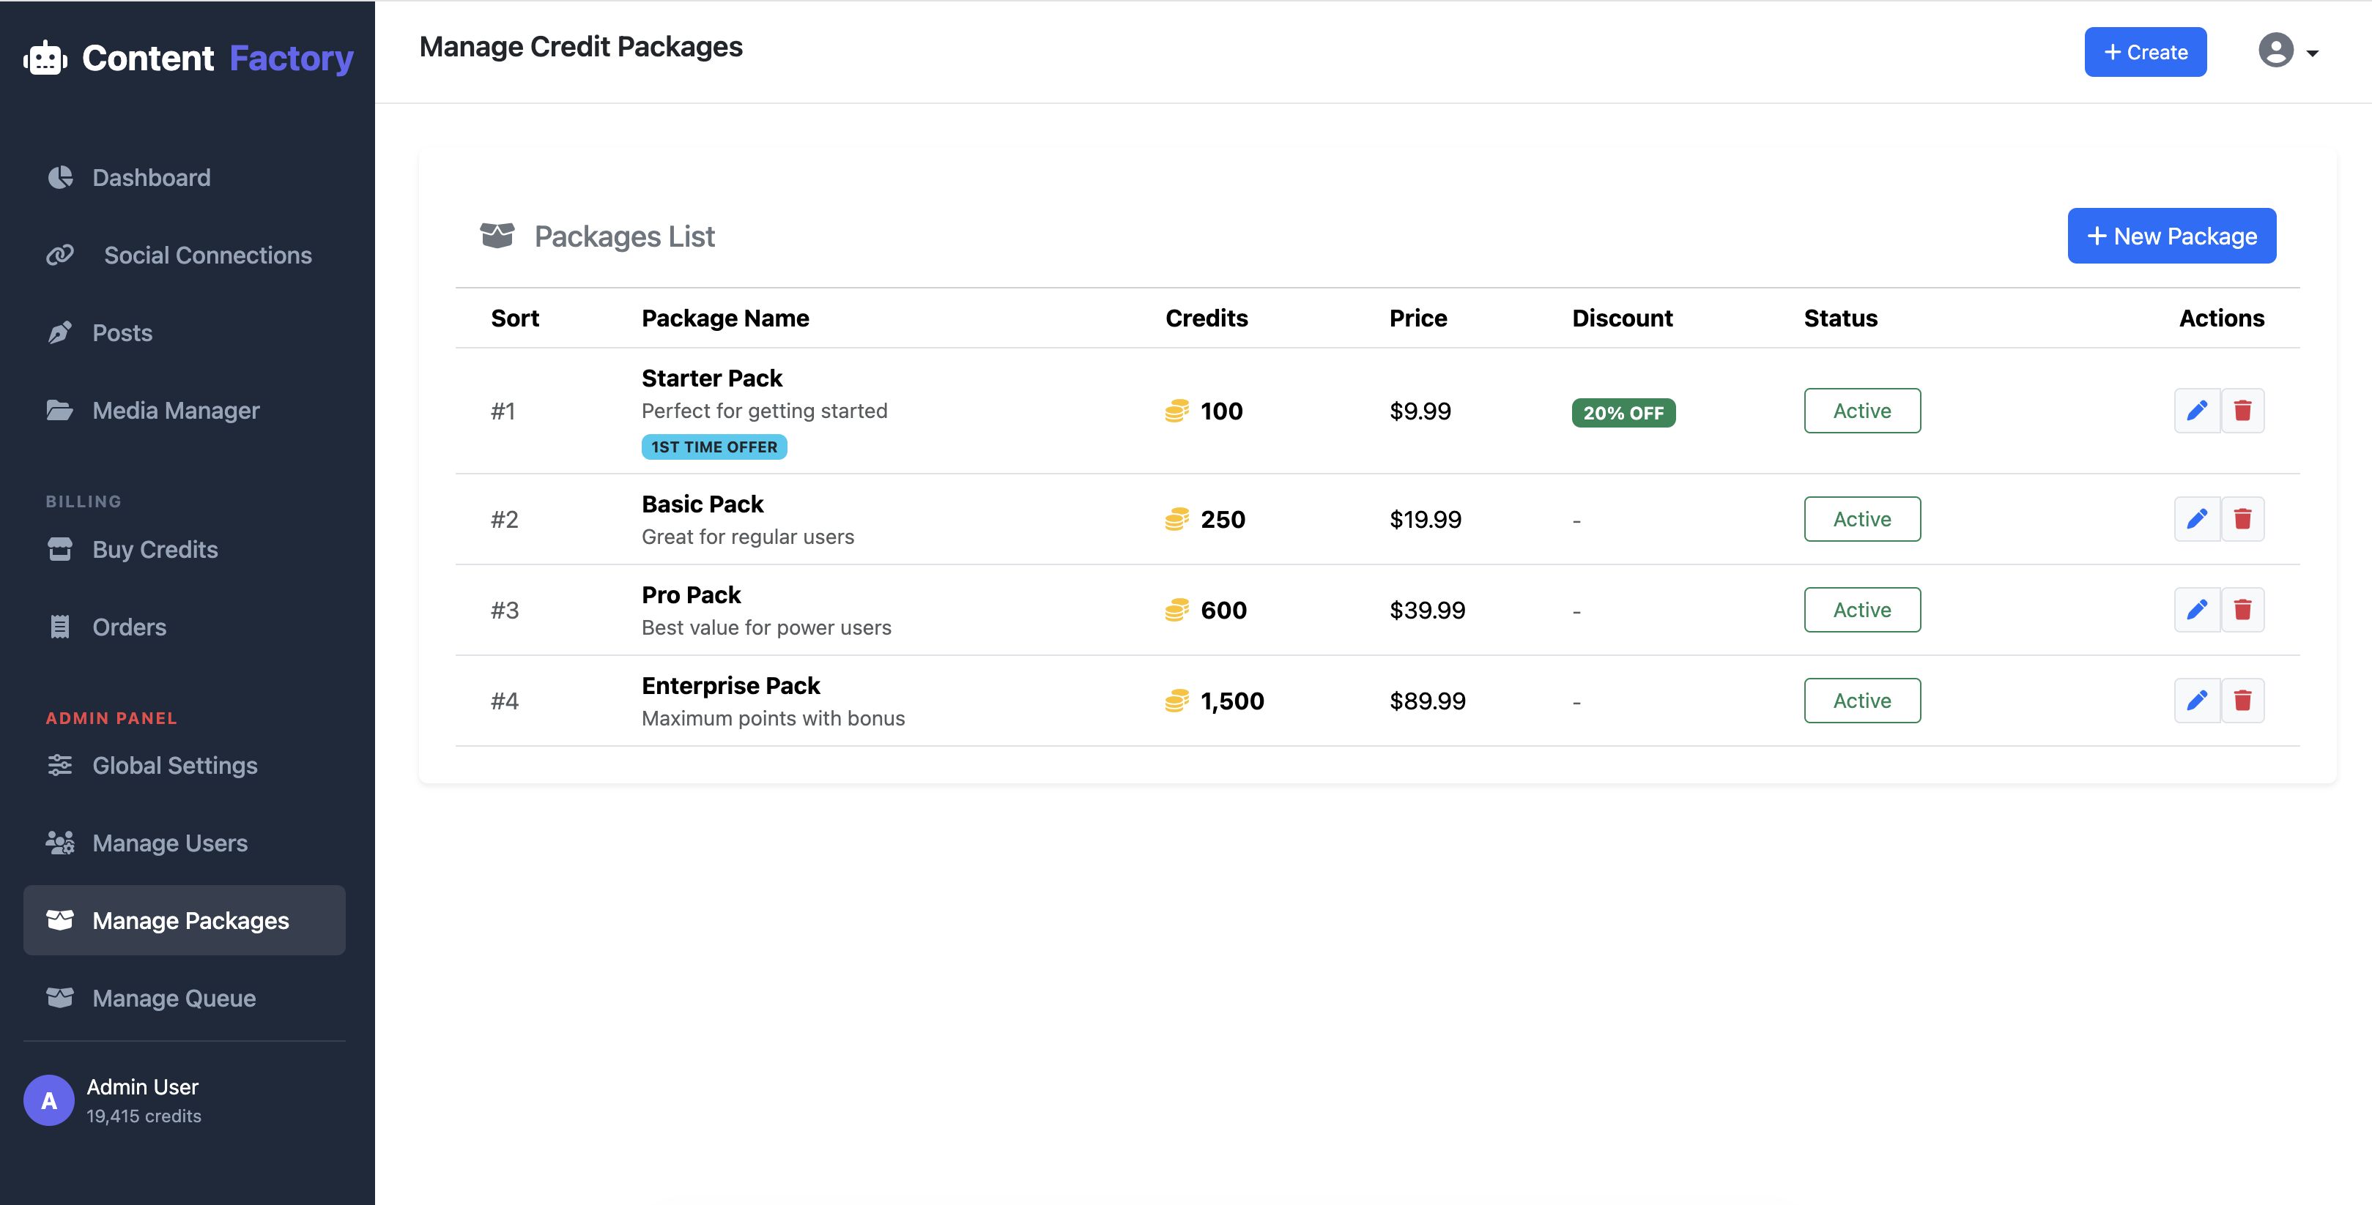The height and width of the screenshot is (1205, 2372).
Task: Edit the Starter Pack with pencil icon
Action: click(x=2196, y=411)
